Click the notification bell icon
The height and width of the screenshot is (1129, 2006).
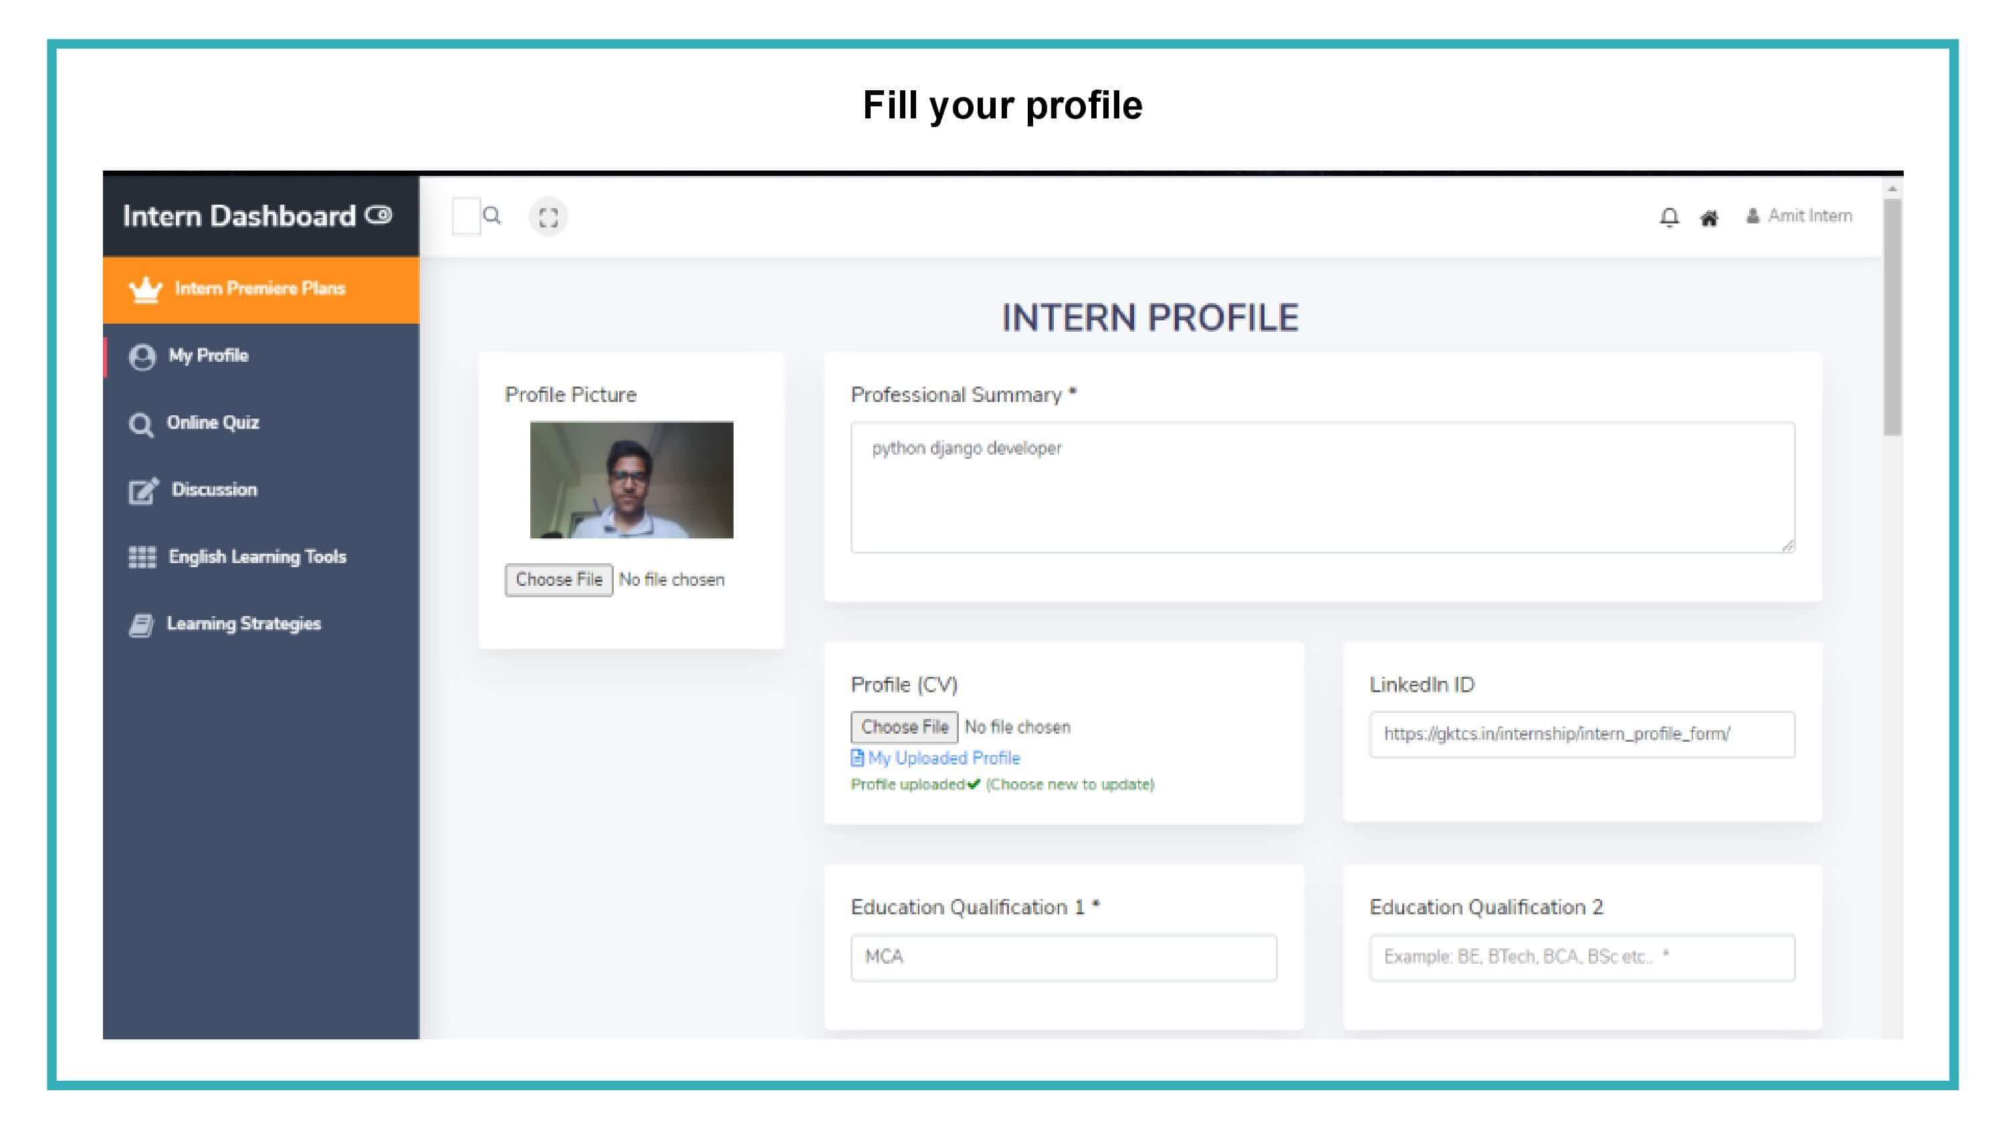(x=1669, y=217)
